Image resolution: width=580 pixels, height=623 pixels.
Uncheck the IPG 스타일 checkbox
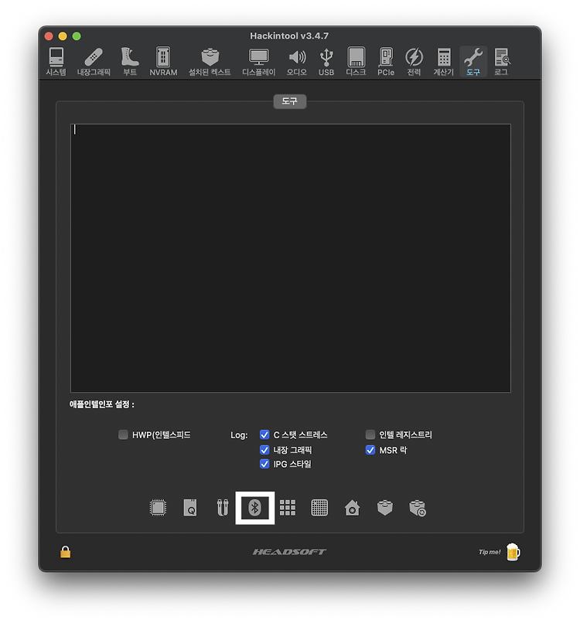point(264,464)
